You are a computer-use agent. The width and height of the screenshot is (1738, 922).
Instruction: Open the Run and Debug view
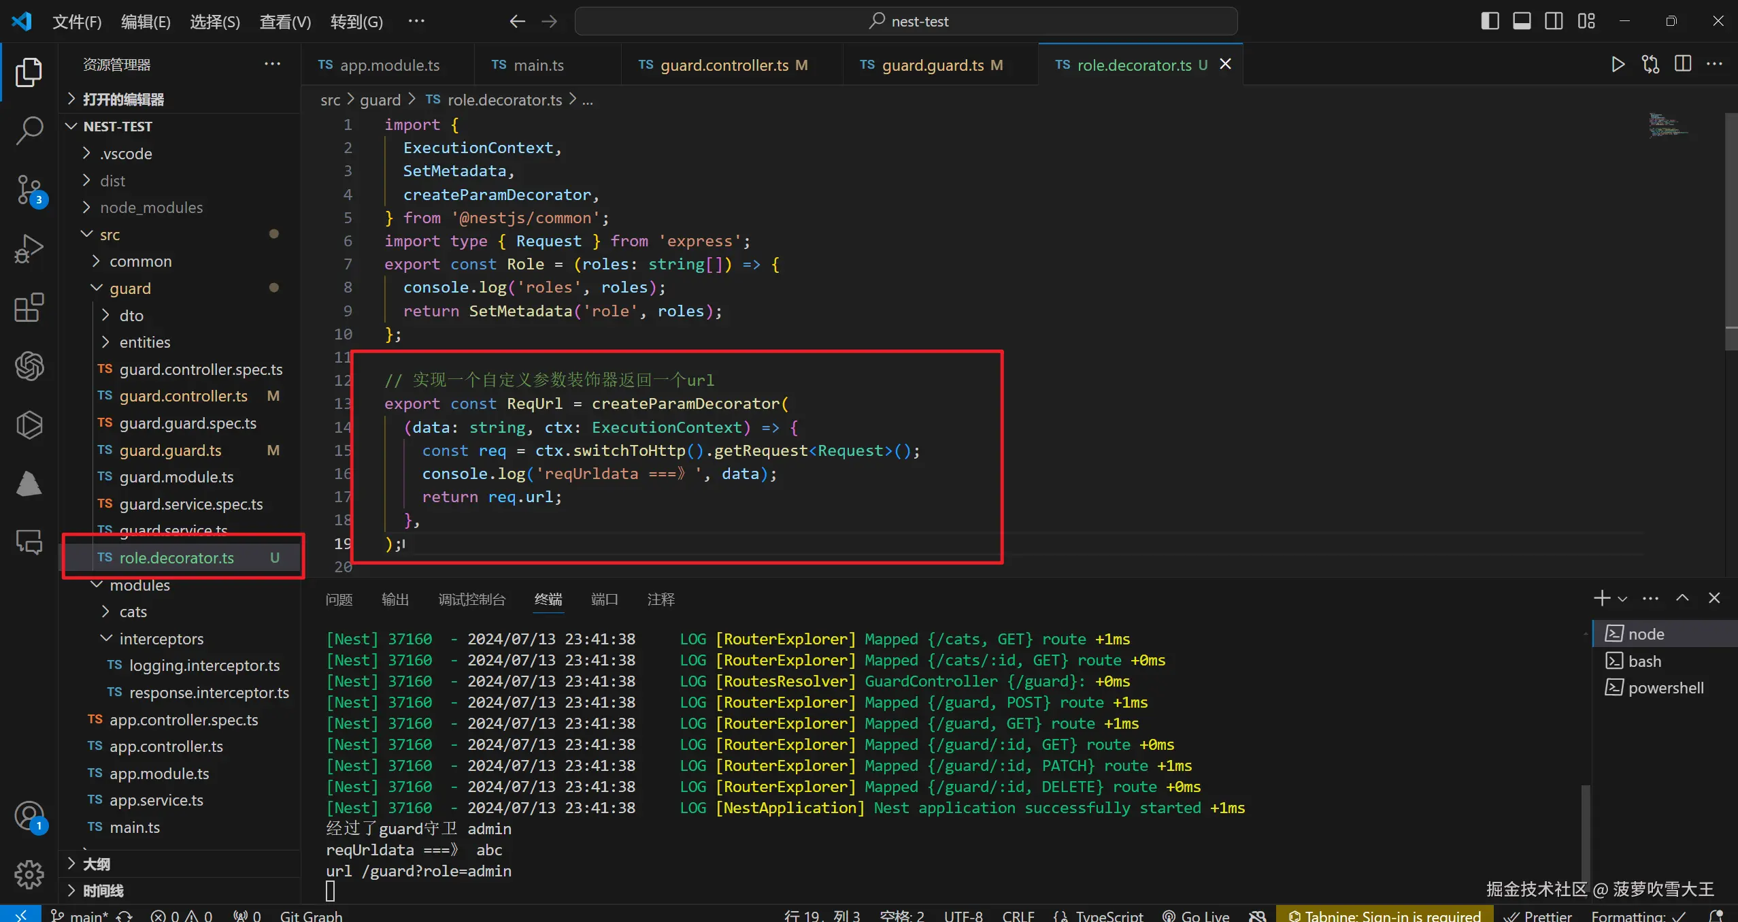[29, 248]
